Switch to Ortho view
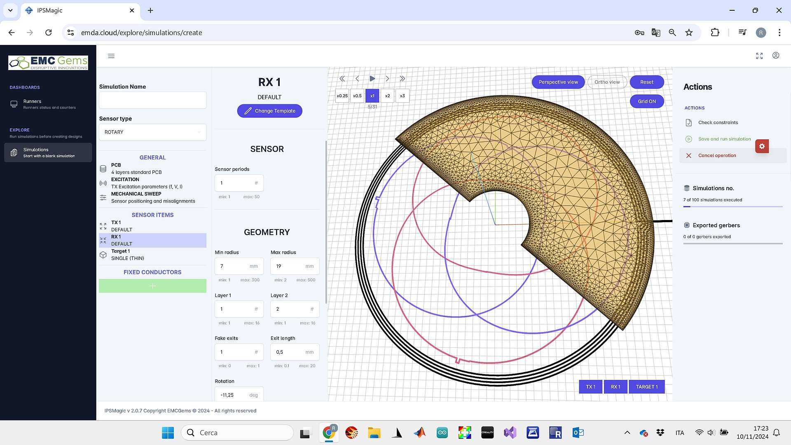 [x=607, y=82]
